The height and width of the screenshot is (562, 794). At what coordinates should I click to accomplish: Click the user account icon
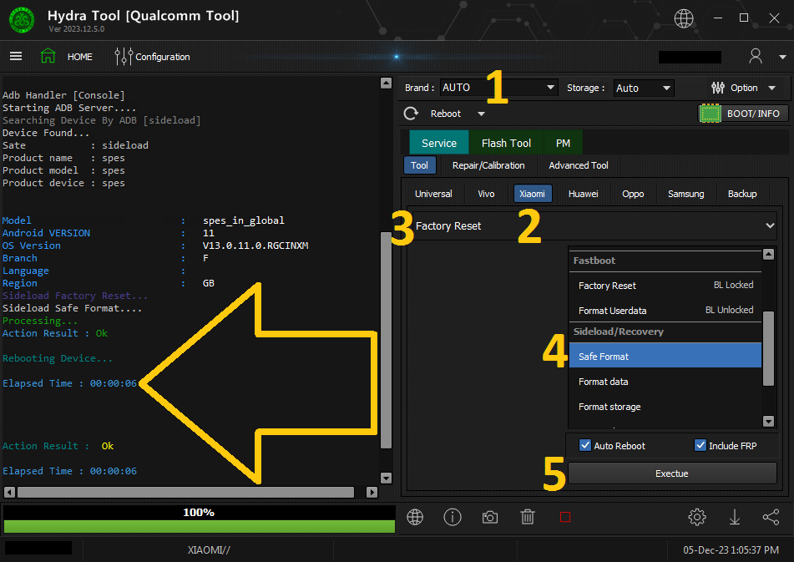coord(756,56)
